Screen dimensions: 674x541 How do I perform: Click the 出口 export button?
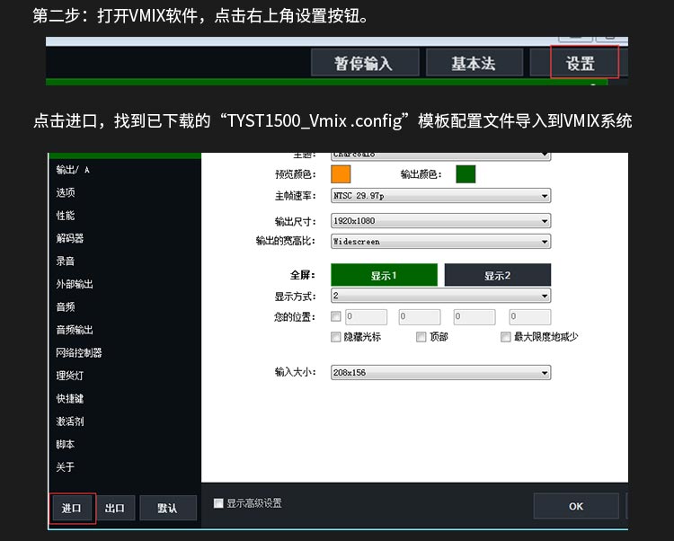(x=115, y=509)
